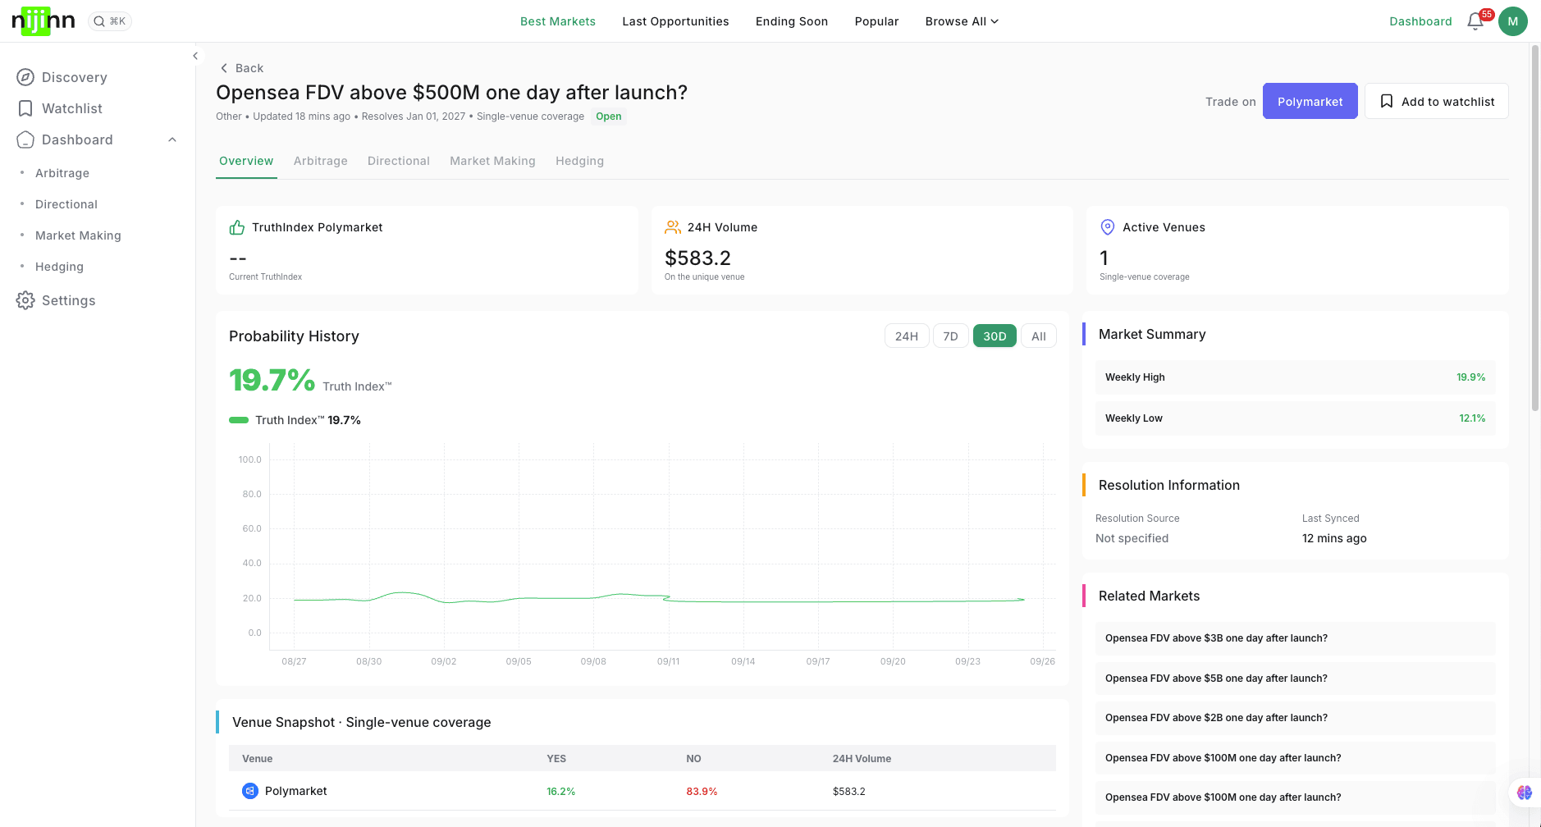Viewport: 1541px width, 827px height.
Task: Set probability history range to 7D
Action: (x=950, y=336)
